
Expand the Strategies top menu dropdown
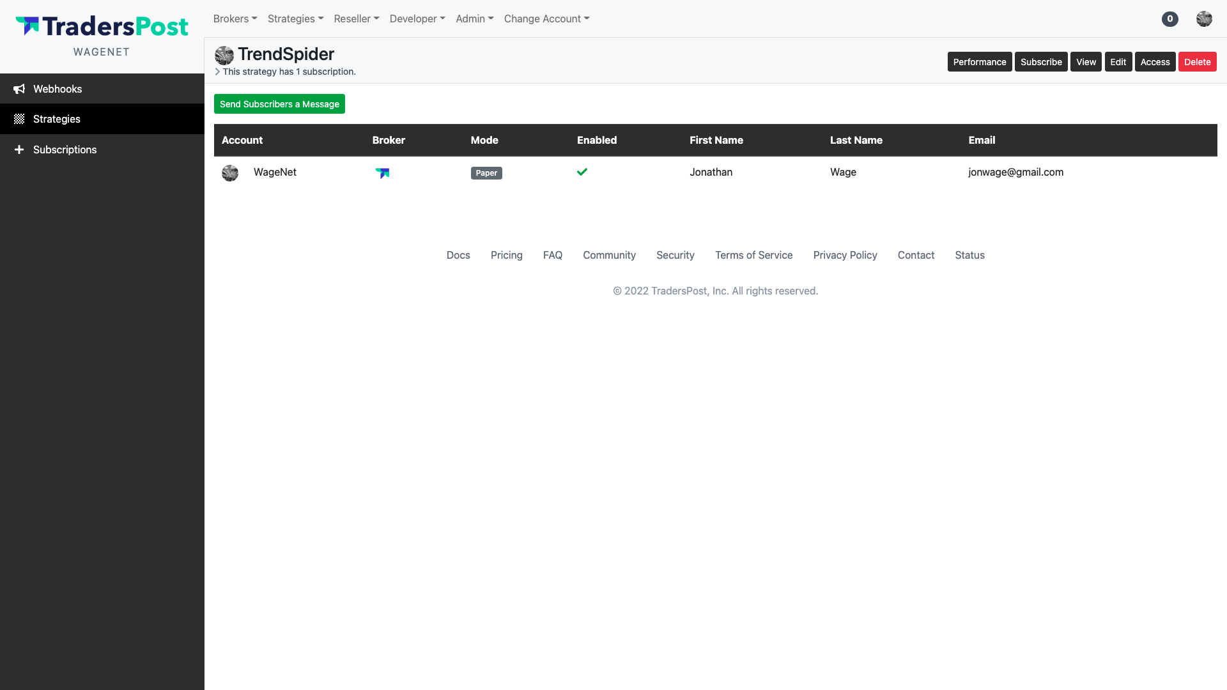click(x=295, y=19)
